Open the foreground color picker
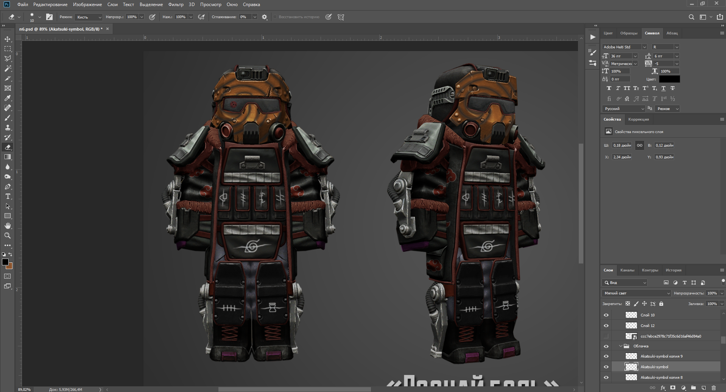The height and width of the screenshot is (392, 726). pyautogui.click(x=5, y=262)
